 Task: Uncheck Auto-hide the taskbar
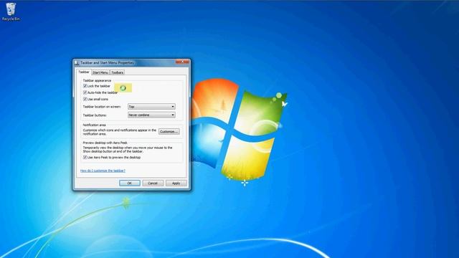pyautogui.click(x=85, y=92)
